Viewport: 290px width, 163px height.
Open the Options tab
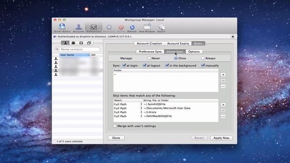tap(194, 52)
